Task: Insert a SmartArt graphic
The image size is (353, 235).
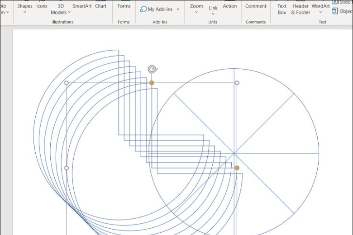Action: (x=82, y=6)
